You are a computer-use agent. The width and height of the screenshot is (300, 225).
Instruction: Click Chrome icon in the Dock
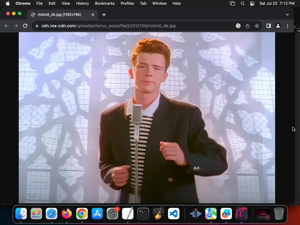[82, 214]
